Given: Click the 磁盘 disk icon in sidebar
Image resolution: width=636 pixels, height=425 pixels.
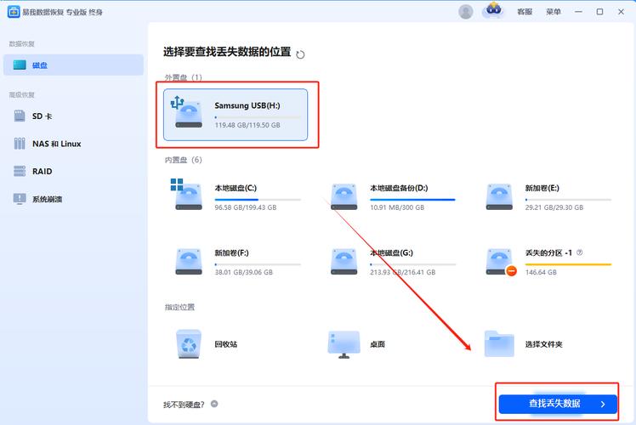Looking at the screenshot, I should pos(20,65).
